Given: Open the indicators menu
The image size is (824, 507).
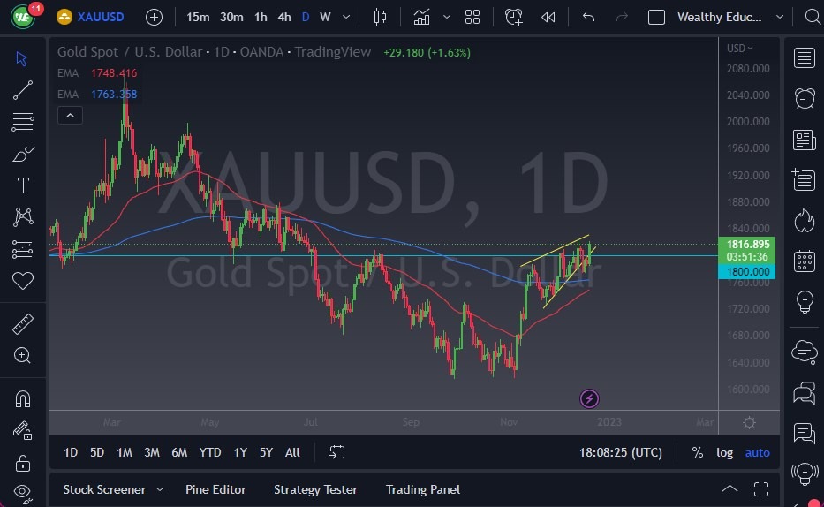Looking at the screenshot, I should [x=421, y=18].
